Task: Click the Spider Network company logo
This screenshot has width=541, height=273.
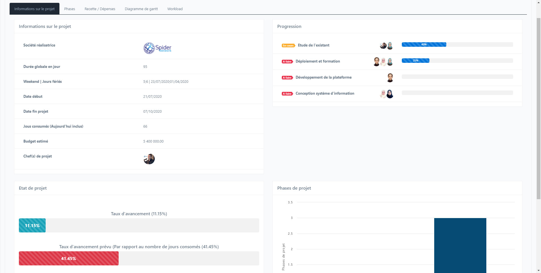Action: point(158,48)
